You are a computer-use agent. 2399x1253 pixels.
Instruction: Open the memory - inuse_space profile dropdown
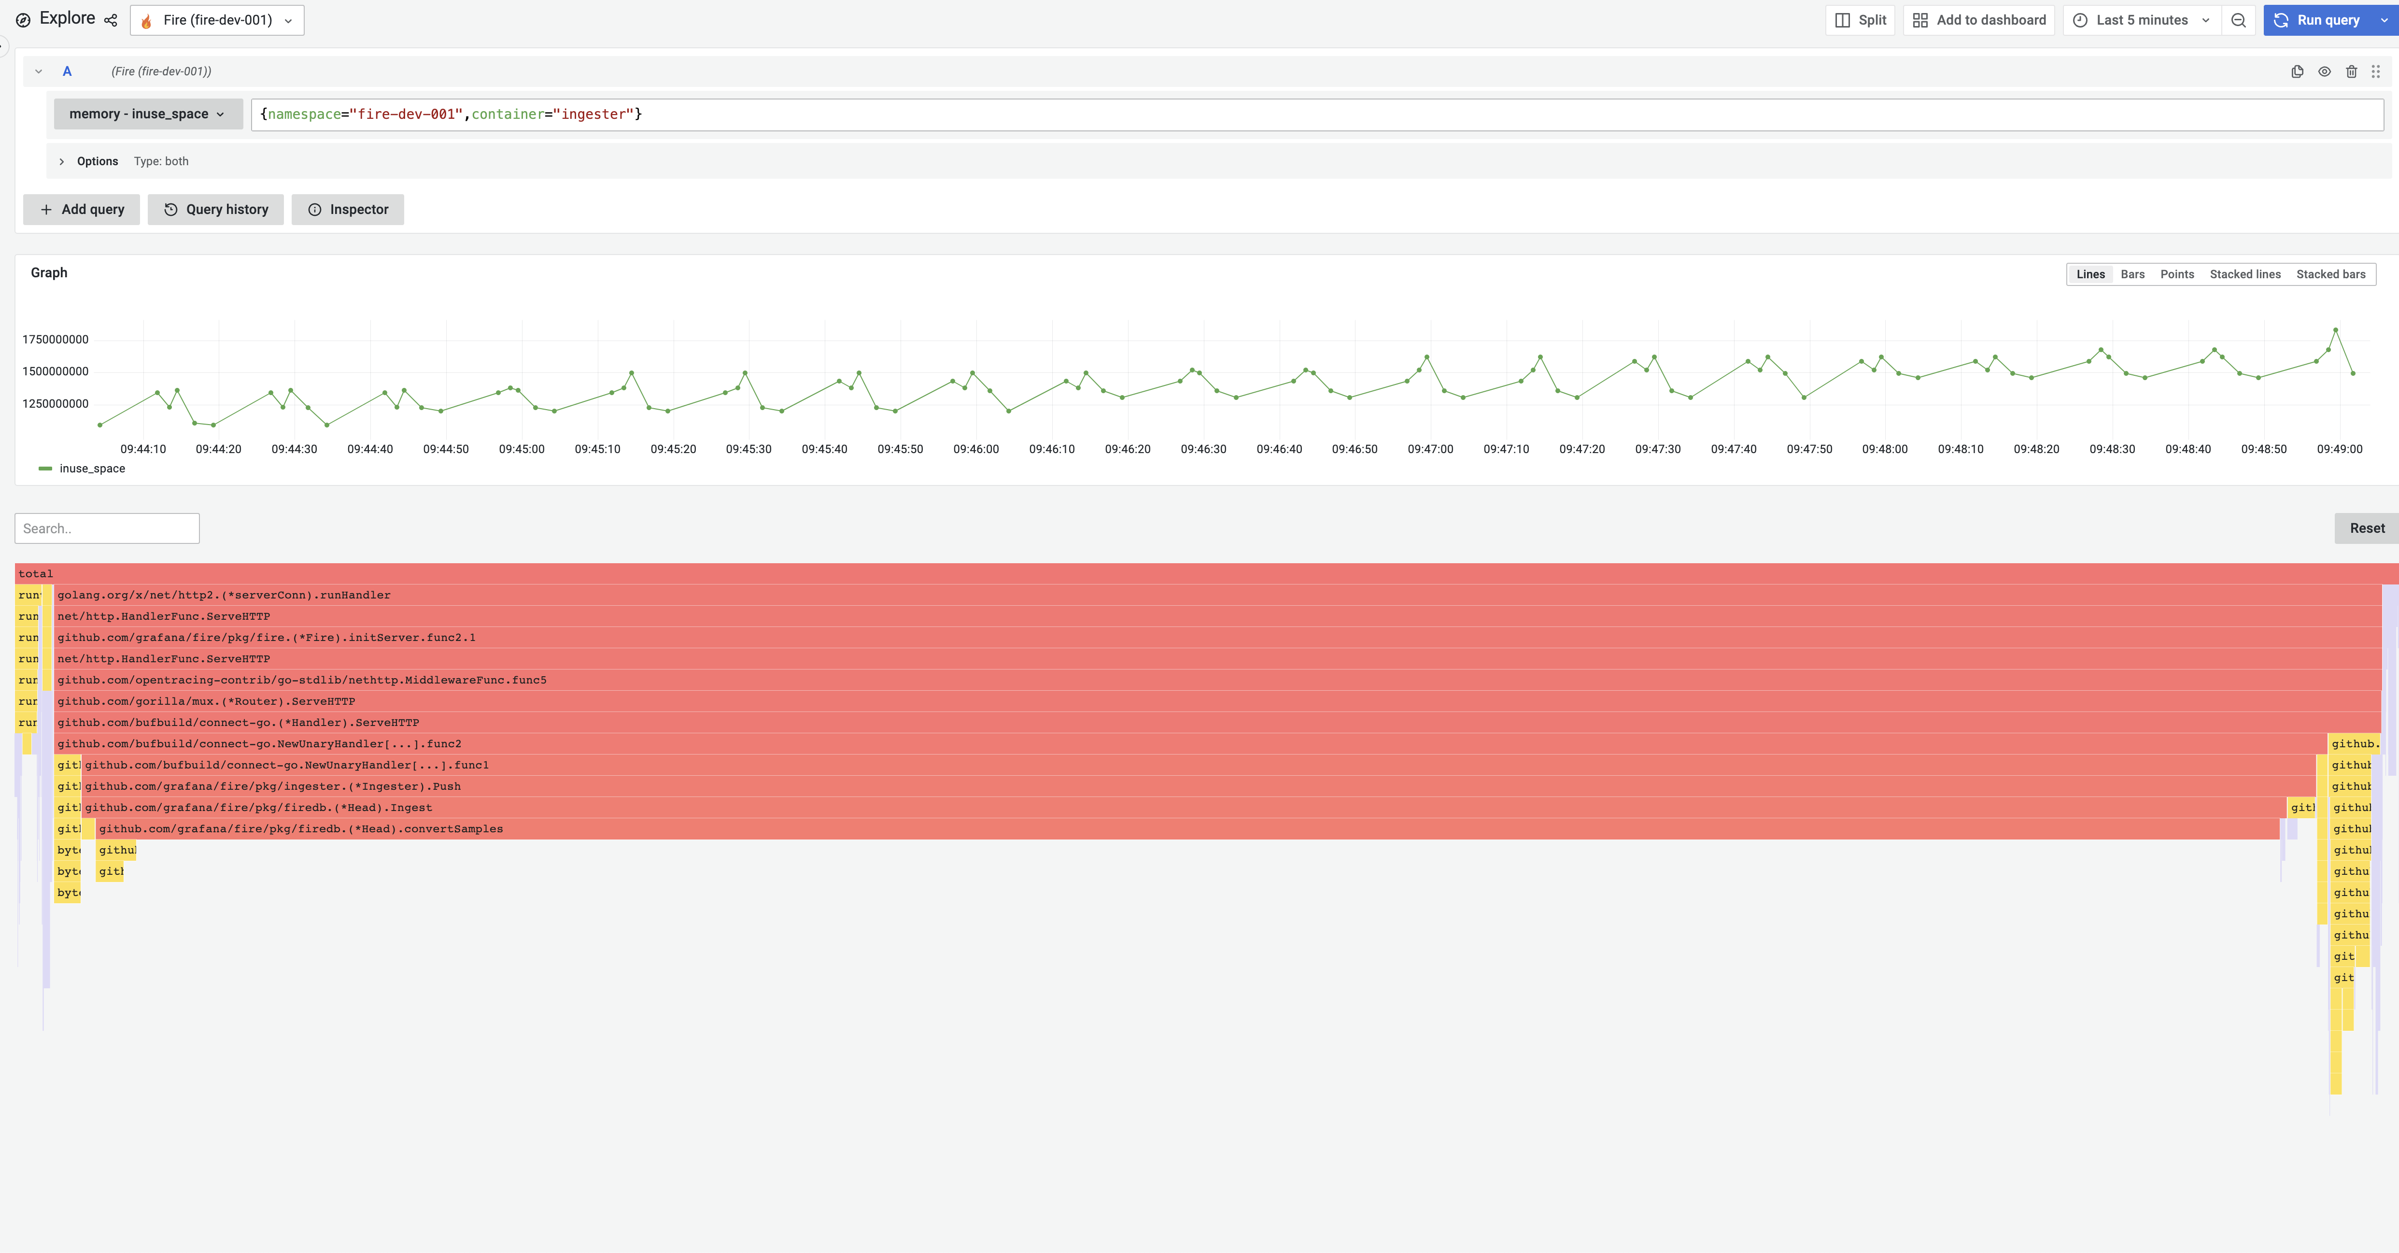click(x=147, y=114)
